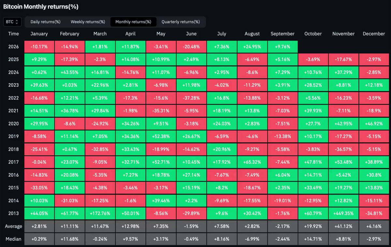The height and width of the screenshot is (247, 391).
Task: Select the 2026 row label
Action: tap(14, 47)
